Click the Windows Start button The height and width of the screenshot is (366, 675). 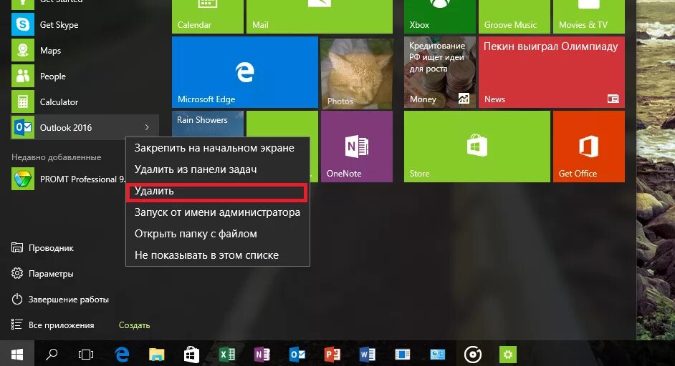pyautogui.click(x=16, y=355)
